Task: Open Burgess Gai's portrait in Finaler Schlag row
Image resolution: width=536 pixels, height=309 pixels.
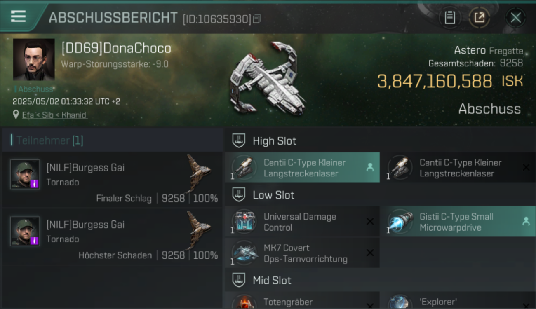Action: tap(25, 174)
